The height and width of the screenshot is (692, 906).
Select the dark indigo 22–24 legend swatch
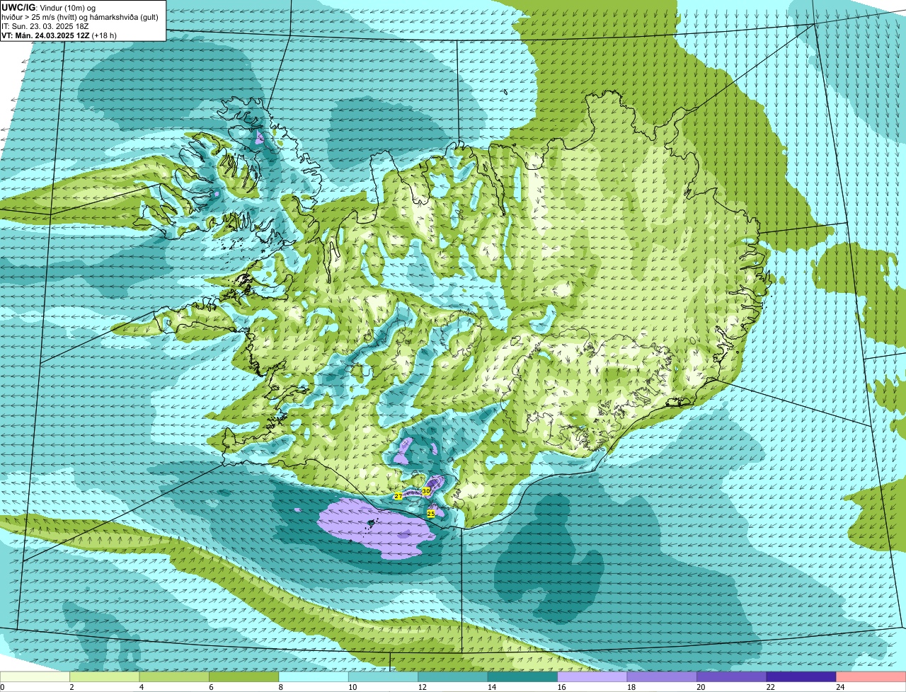pyautogui.click(x=802, y=677)
